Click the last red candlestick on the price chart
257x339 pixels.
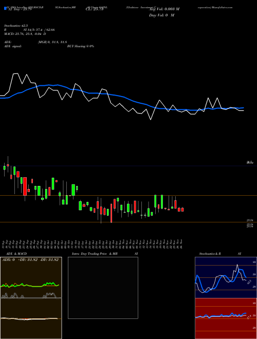pos(182,210)
